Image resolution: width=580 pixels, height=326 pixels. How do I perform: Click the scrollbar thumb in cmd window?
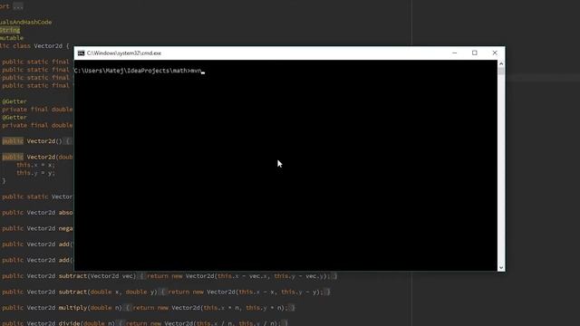click(x=501, y=71)
